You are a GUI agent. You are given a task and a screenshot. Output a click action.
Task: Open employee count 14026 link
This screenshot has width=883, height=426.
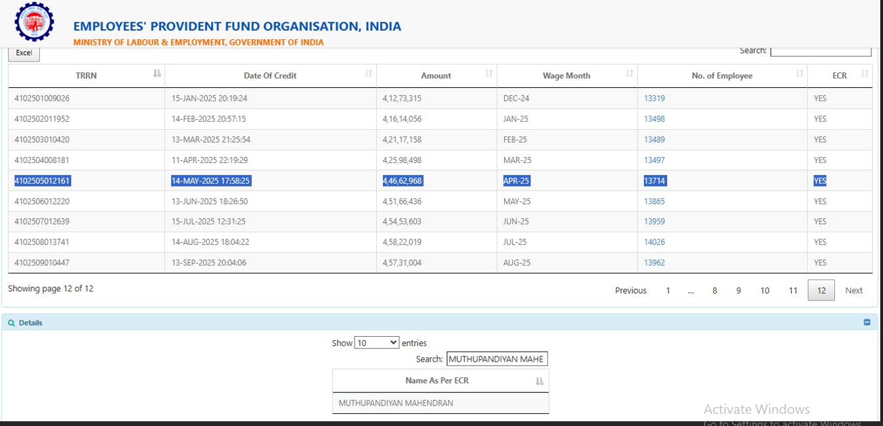coord(654,242)
